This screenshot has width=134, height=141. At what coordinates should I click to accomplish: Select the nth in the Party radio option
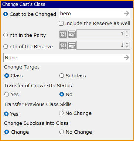point(6,35)
